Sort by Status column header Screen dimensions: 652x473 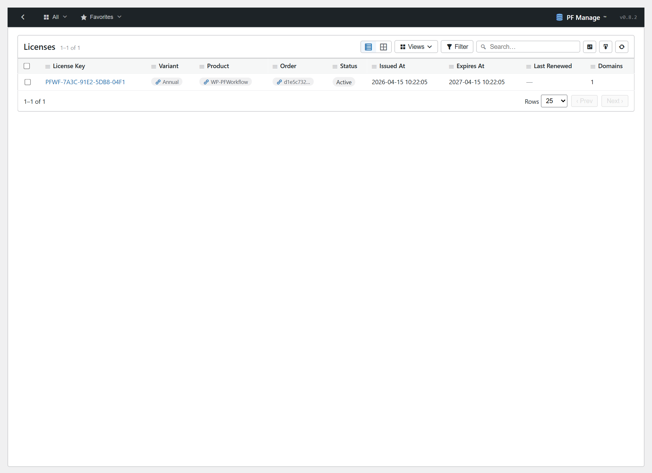pyautogui.click(x=348, y=66)
